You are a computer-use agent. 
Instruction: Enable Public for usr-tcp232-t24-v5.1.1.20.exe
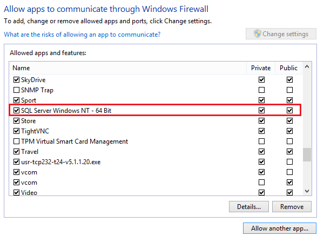tap(290, 162)
